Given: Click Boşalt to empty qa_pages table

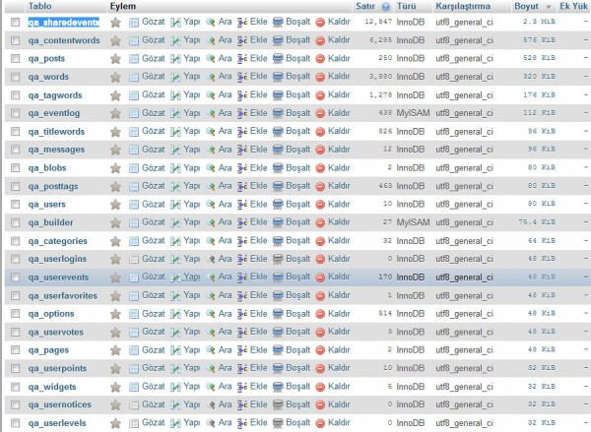Looking at the screenshot, I should click(278, 349).
